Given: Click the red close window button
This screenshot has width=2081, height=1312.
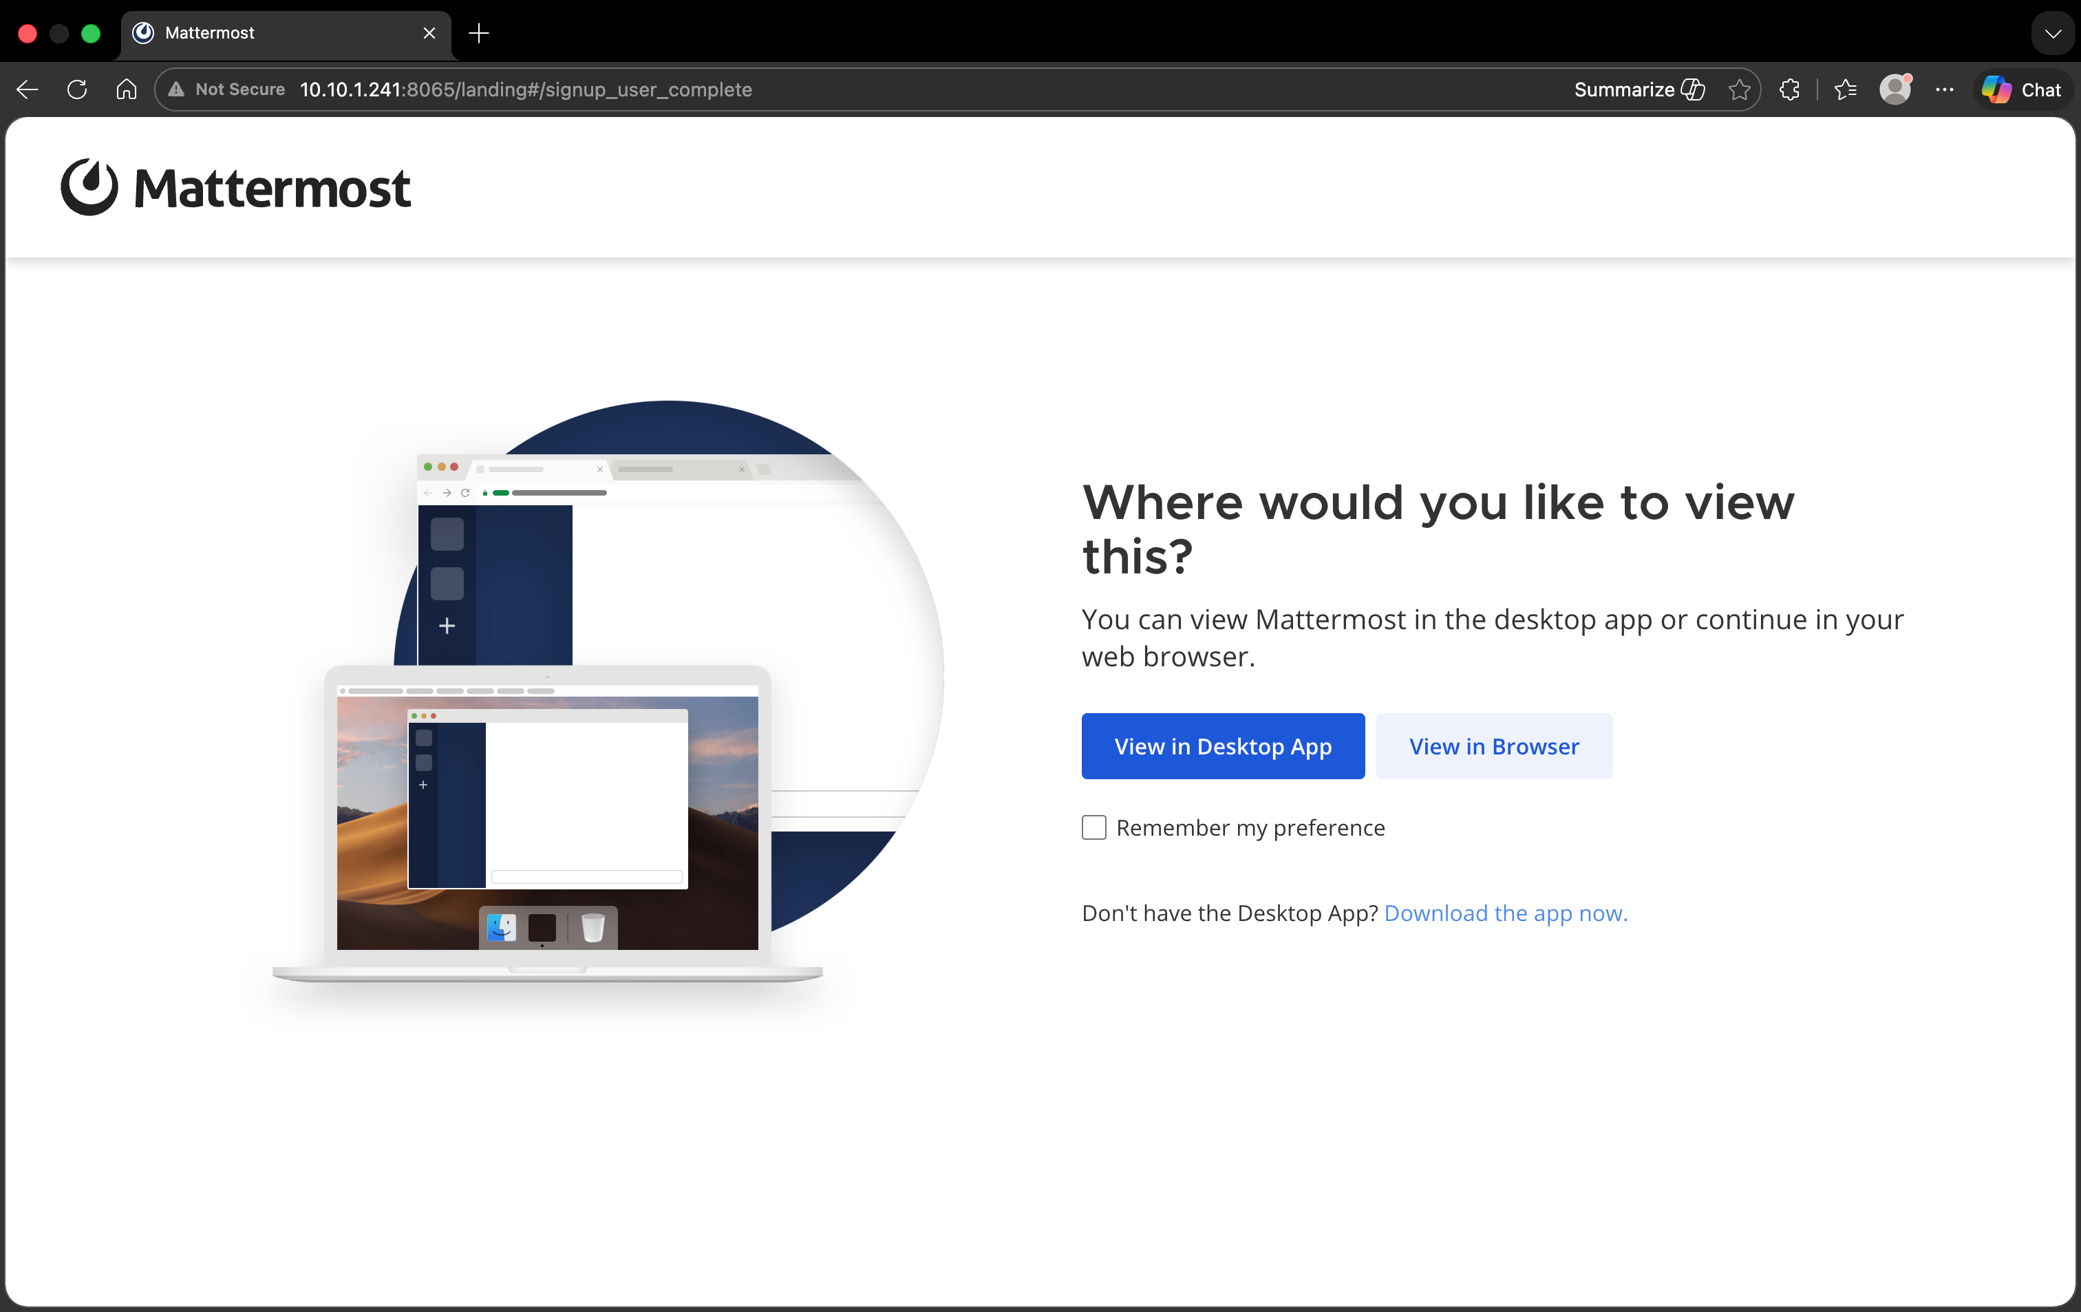Looking at the screenshot, I should 28,34.
